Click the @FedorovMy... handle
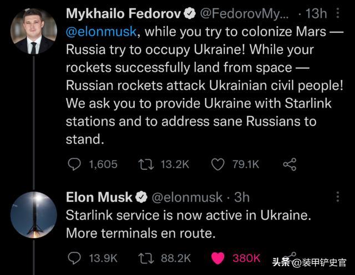This screenshot has height=275, width=355. click(245, 14)
